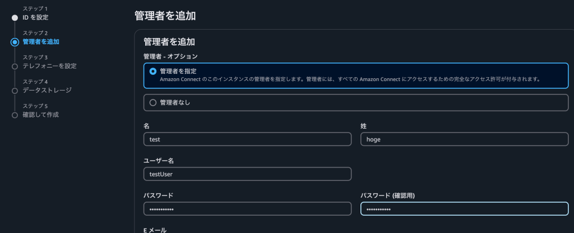This screenshot has width=574, height=233.
Task: Click the active Step 2 circle indicator
Action: (15, 42)
